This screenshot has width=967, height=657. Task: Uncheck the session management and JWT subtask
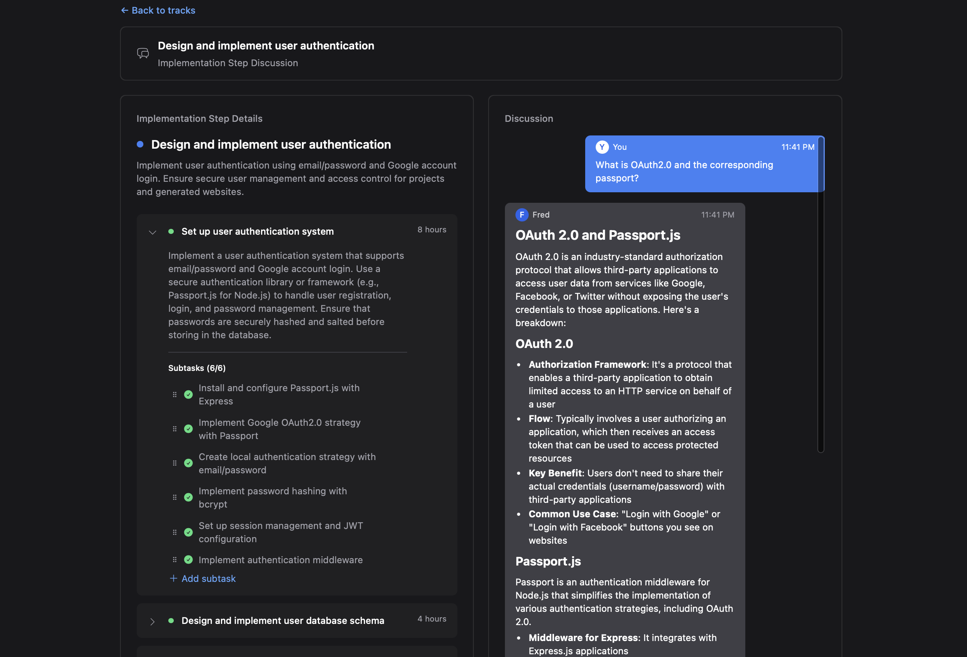coord(189,532)
